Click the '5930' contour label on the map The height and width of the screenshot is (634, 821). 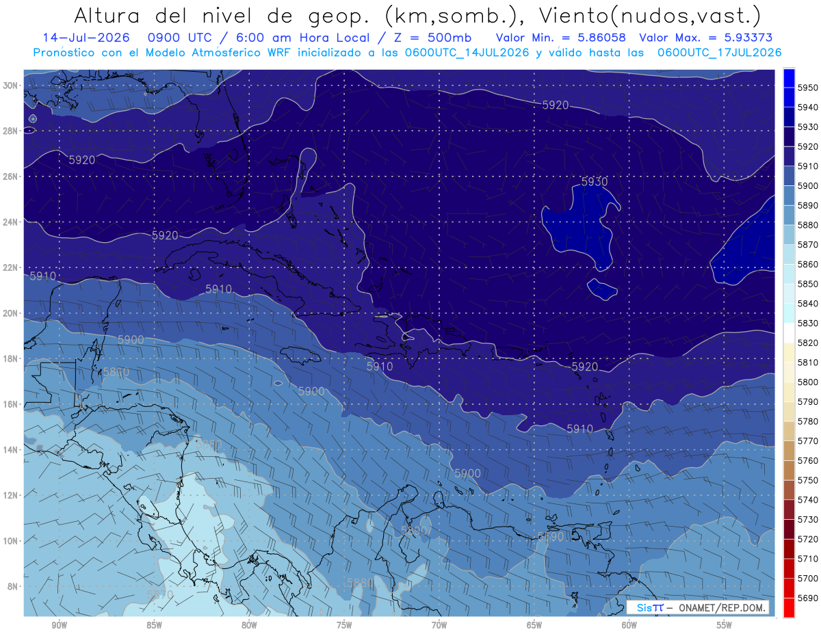click(595, 182)
